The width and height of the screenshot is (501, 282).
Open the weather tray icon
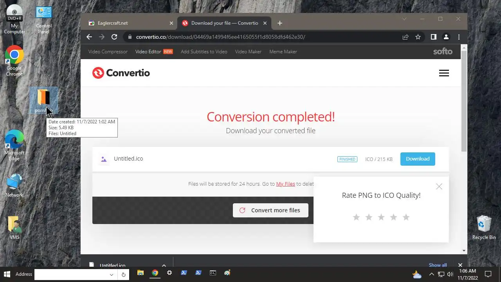tap(417, 275)
